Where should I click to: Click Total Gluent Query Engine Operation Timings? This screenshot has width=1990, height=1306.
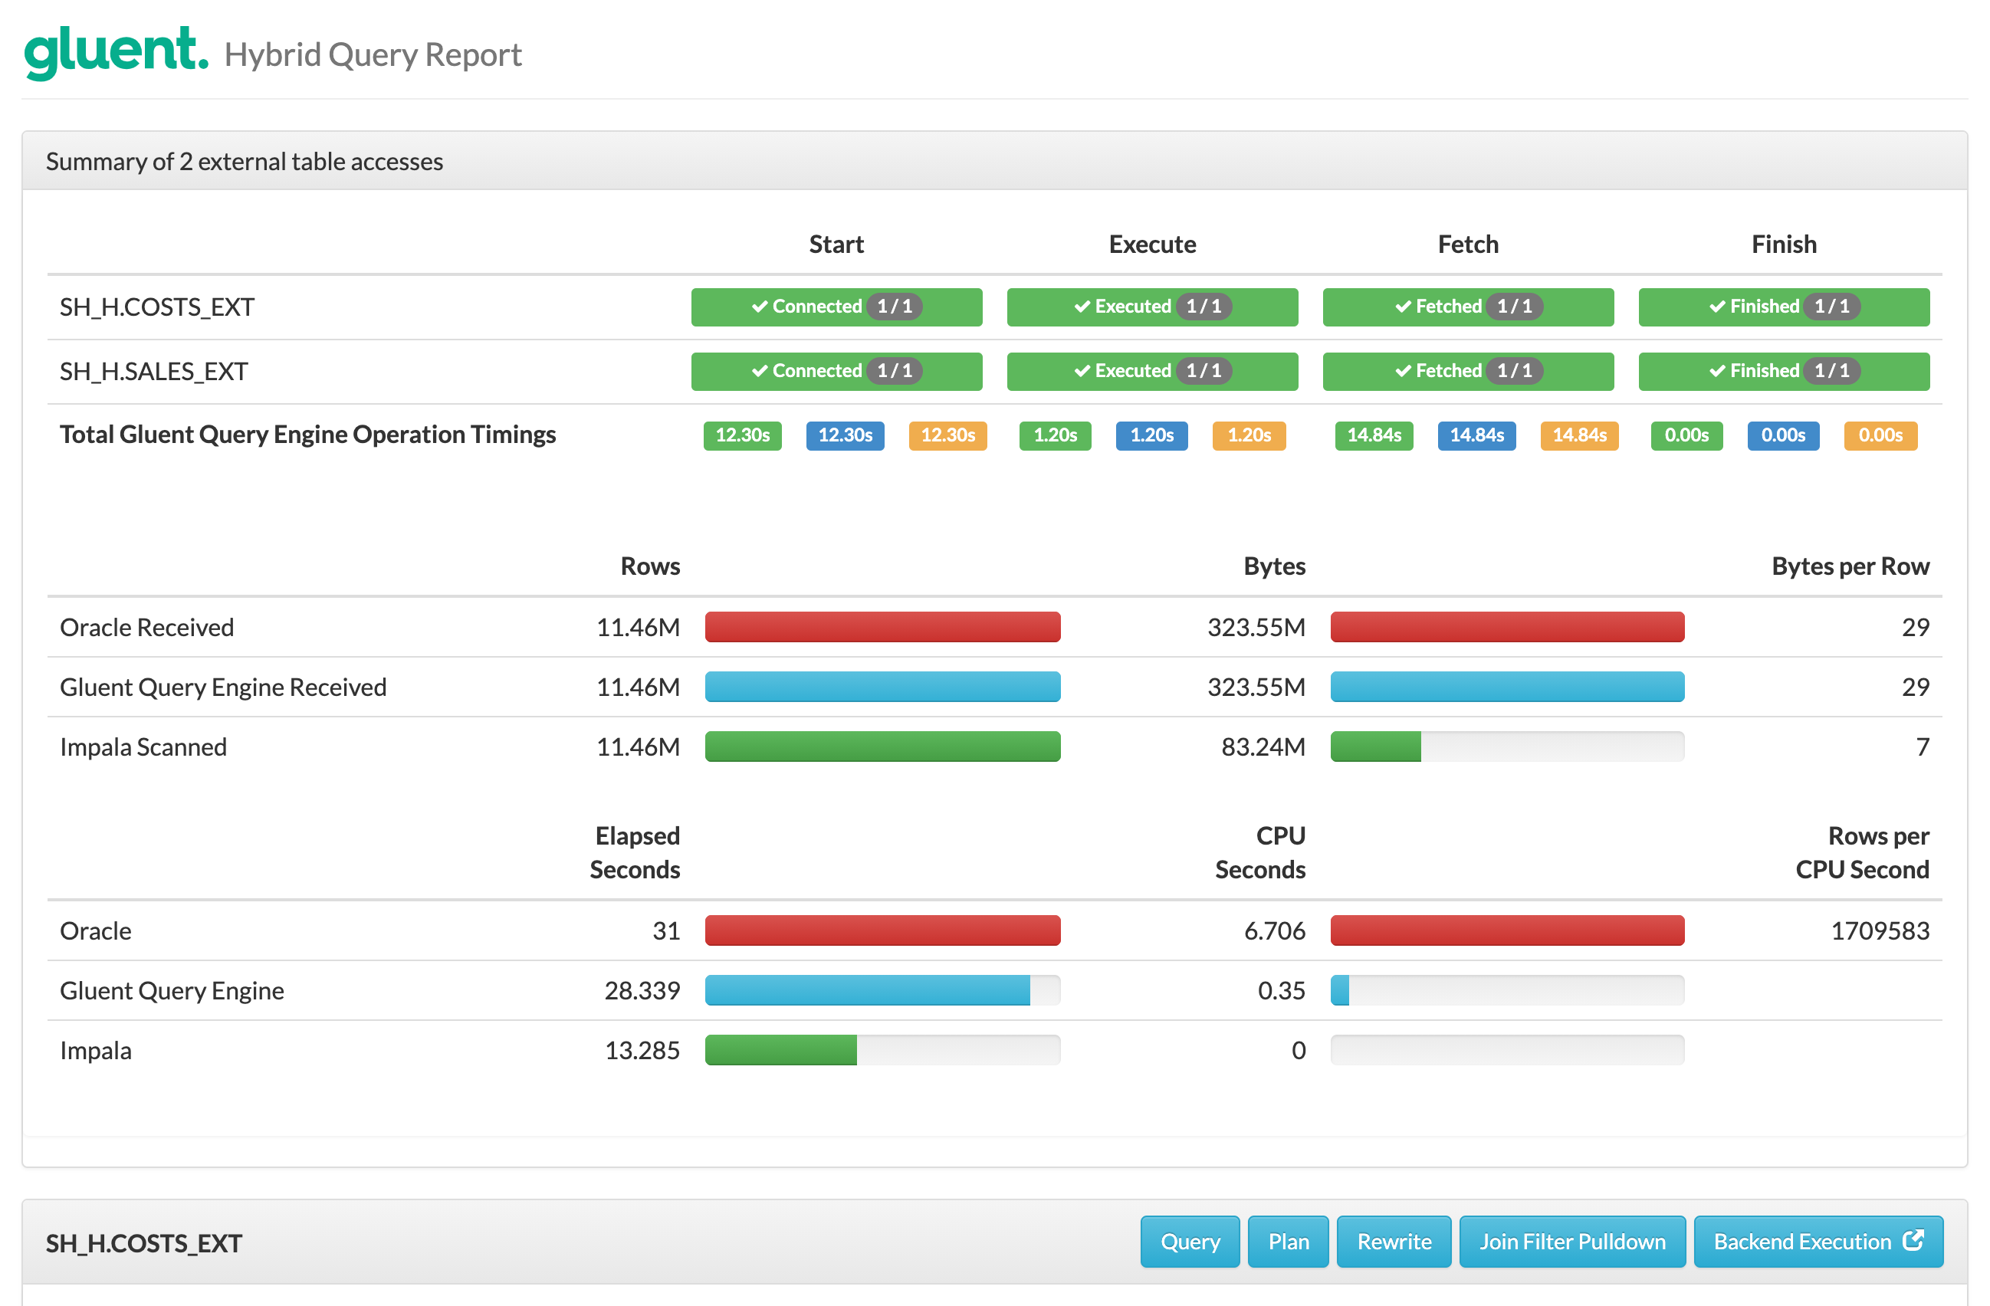(x=307, y=435)
